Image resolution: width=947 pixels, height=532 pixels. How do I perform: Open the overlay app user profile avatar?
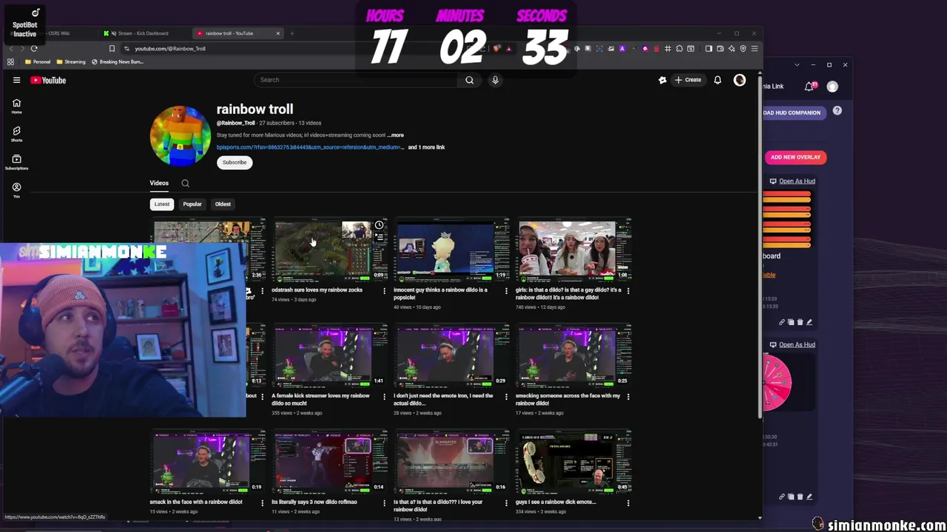(x=832, y=86)
